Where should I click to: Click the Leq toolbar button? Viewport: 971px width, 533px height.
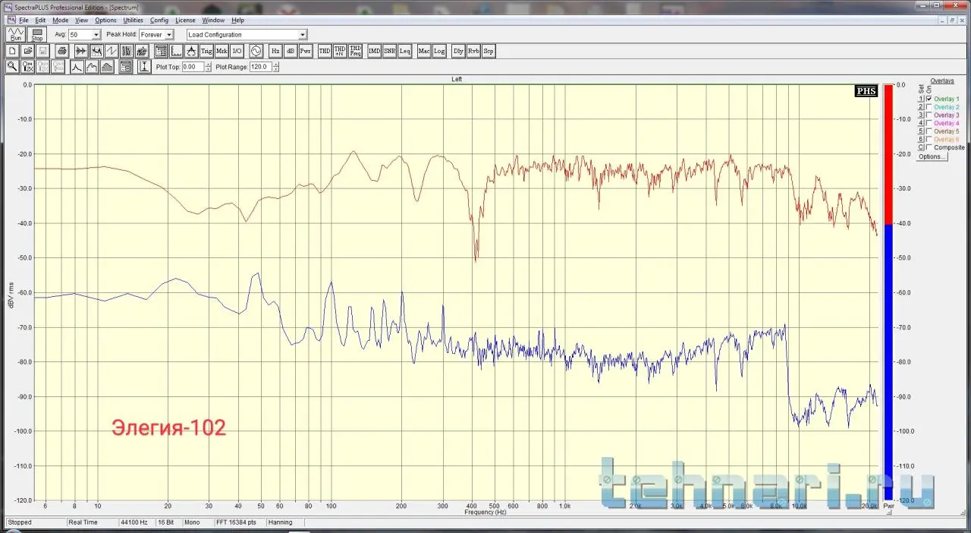click(x=404, y=51)
